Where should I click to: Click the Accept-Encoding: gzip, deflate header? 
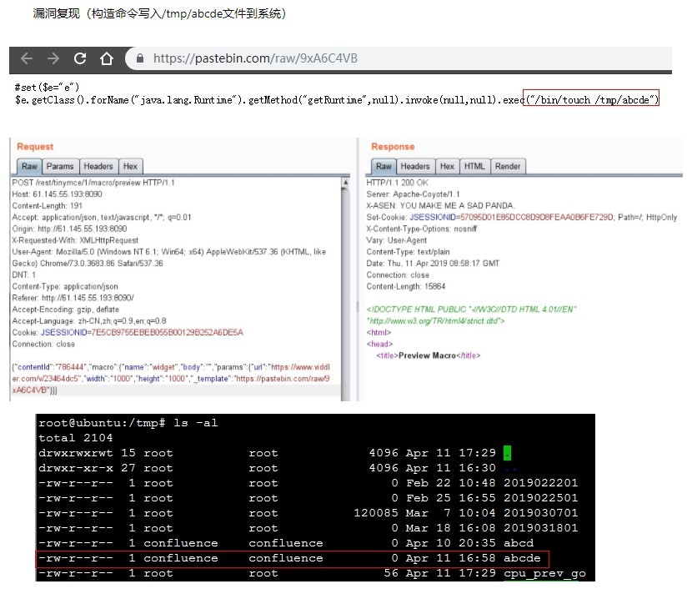click(x=65, y=310)
